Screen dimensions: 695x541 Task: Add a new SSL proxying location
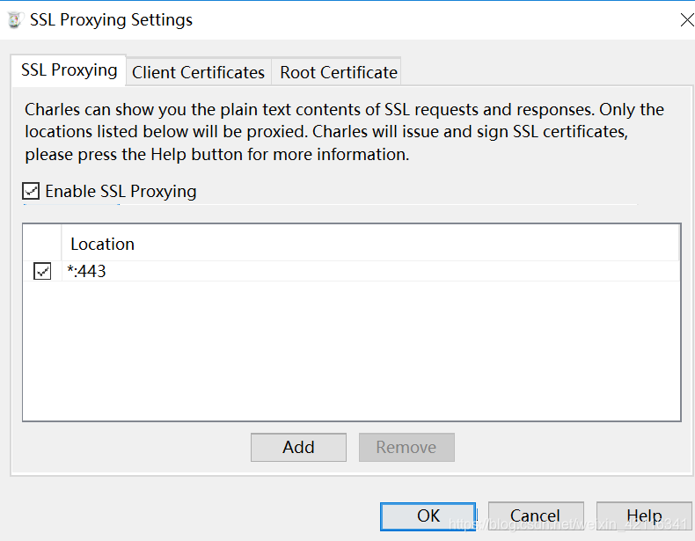coord(298,447)
